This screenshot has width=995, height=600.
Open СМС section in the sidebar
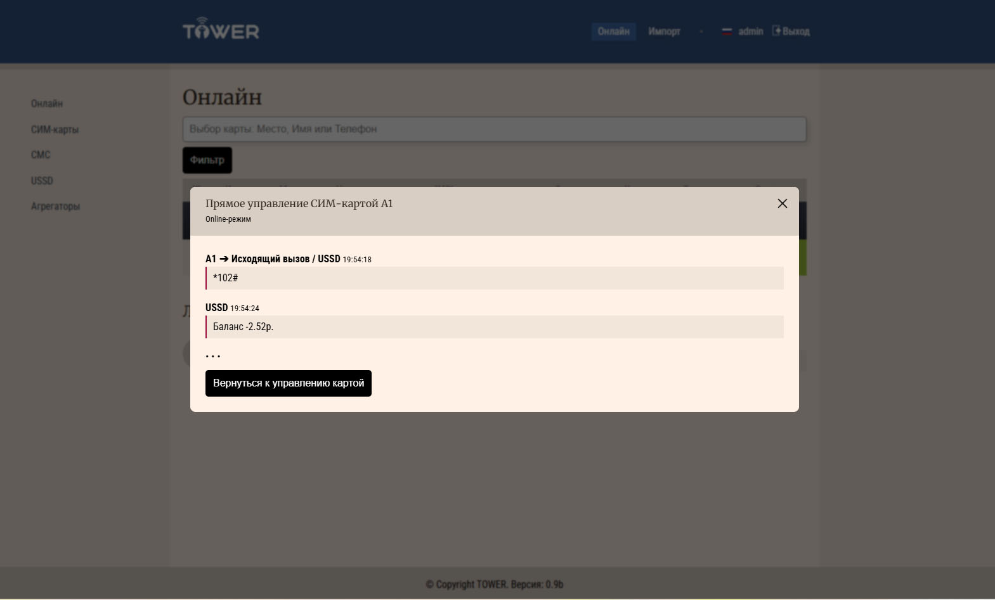coord(41,155)
